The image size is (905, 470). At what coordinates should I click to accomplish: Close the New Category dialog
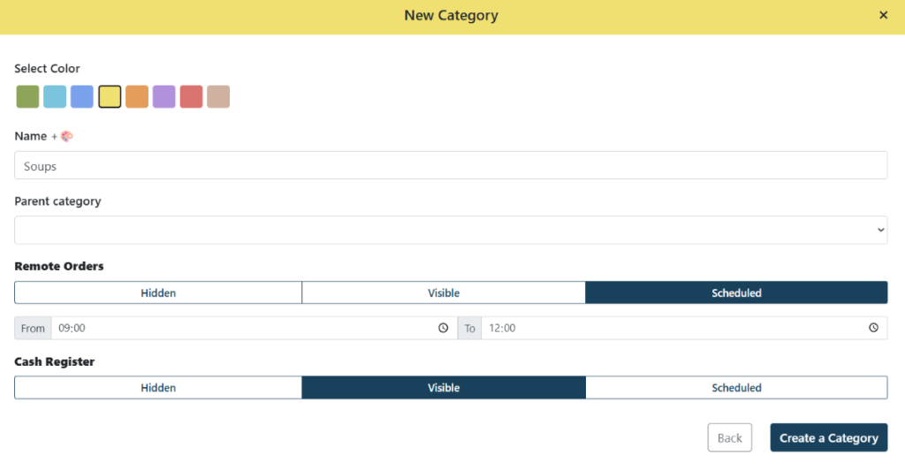883,15
